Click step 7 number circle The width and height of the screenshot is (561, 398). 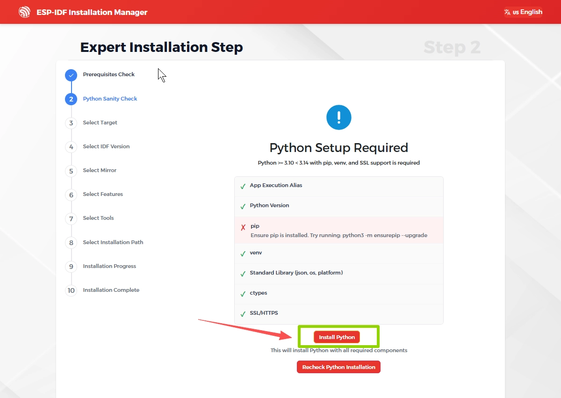pos(71,219)
